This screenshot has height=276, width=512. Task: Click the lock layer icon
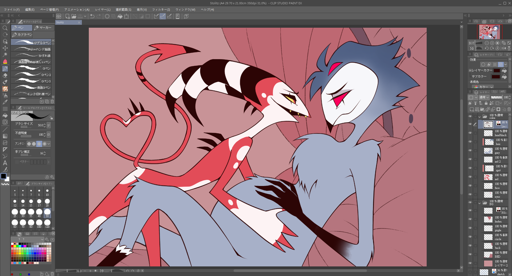[x=486, y=103]
